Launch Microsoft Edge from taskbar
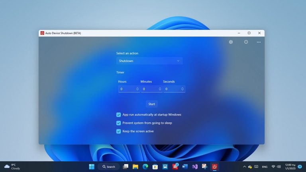The height and width of the screenshot is (172, 306). (x=145, y=166)
